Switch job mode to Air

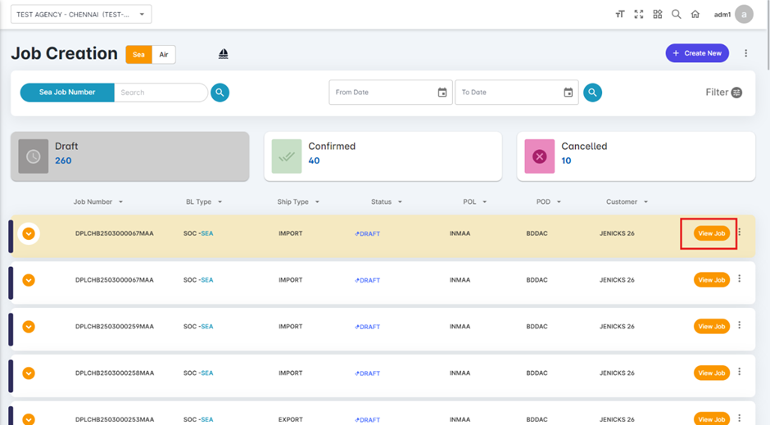pos(164,55)
